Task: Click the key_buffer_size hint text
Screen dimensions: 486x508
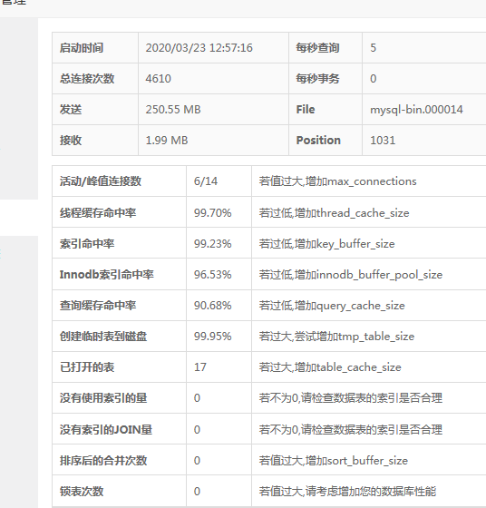Action: tap(326, 244)
